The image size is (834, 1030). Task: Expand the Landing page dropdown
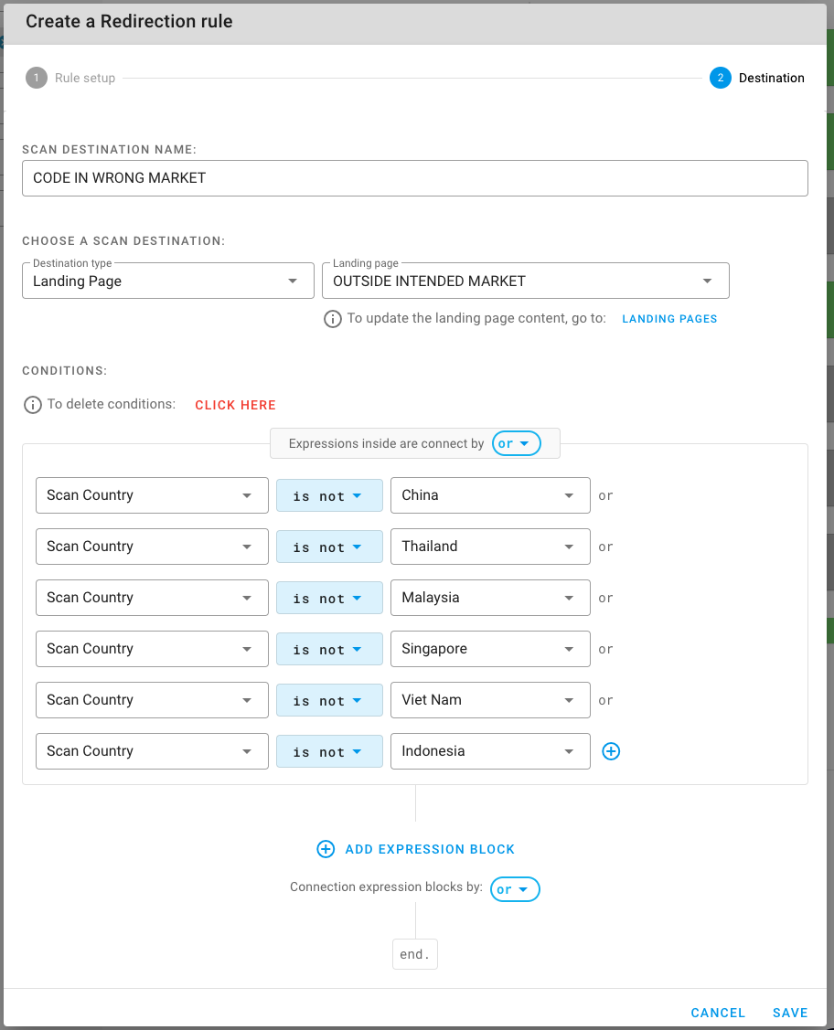pyautogui.click(x=526, y=281)
